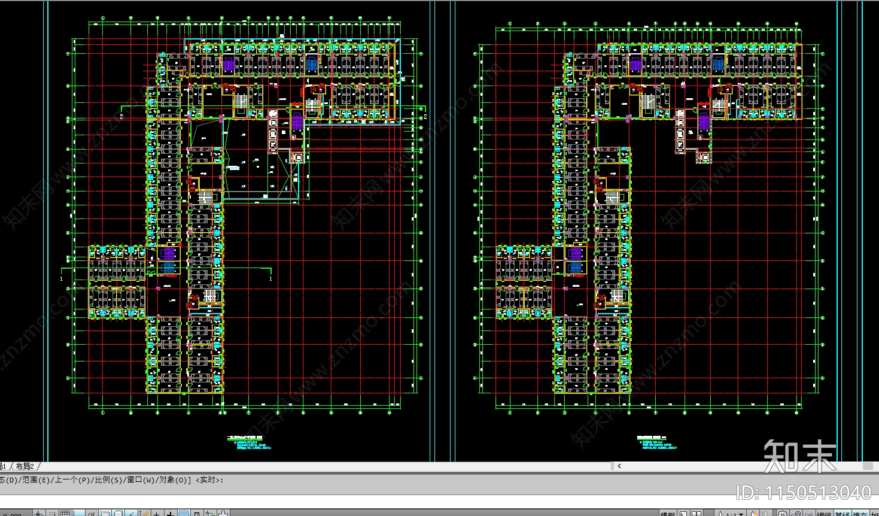Open the 1:1 annotation scale dropdown
The image size is (879, 516).
click(731, 512)
